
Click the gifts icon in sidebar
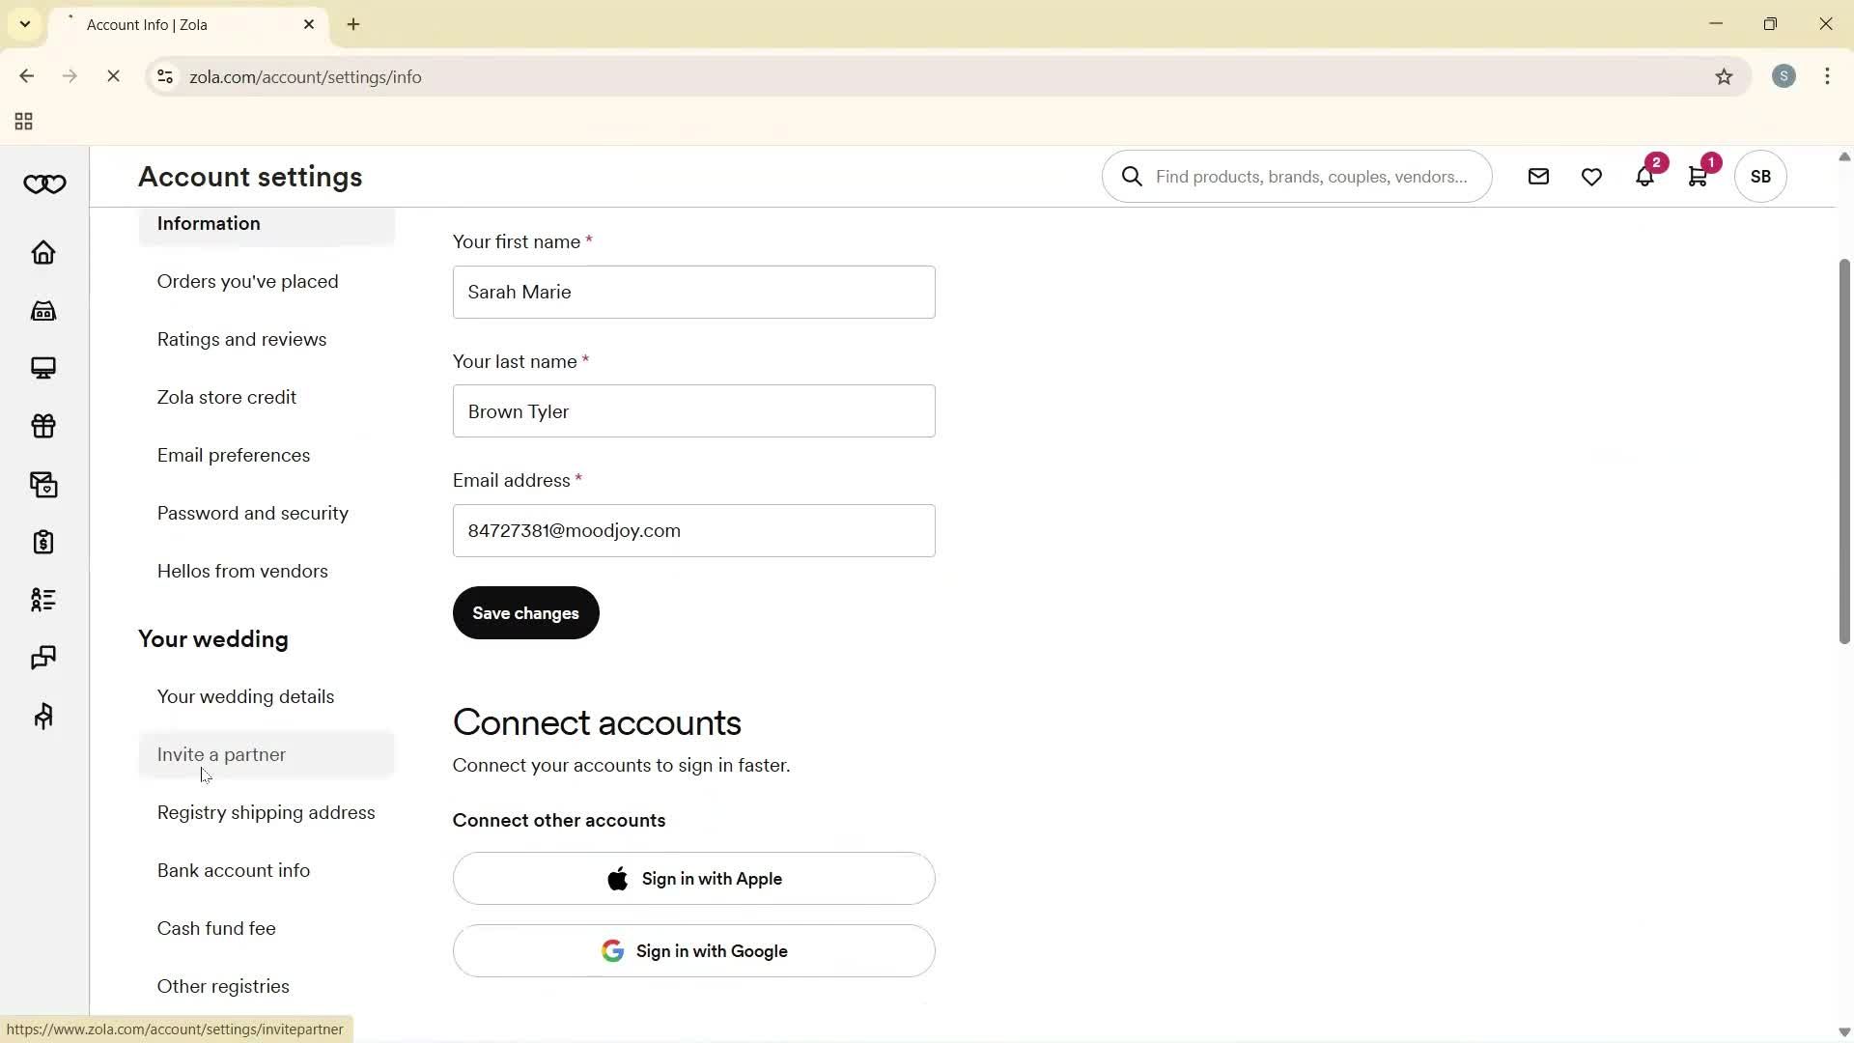tap(43, 426)
